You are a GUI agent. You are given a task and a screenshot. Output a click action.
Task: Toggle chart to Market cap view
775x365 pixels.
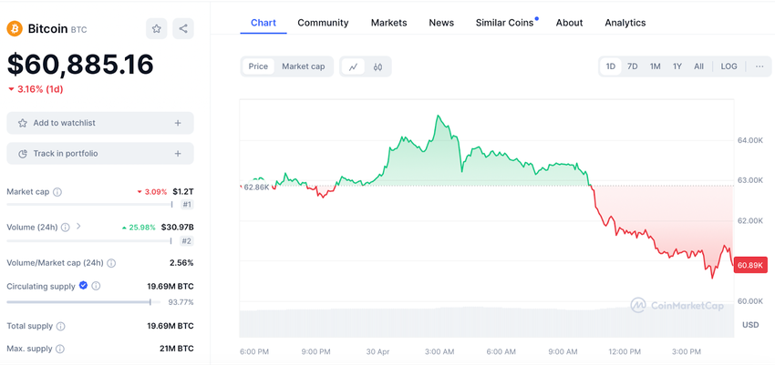[303, 66]
